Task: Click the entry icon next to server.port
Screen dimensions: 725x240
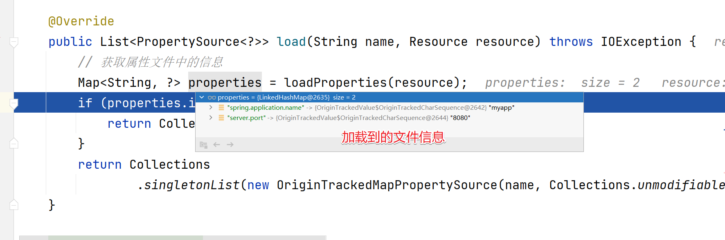Action: pos(221,118)
